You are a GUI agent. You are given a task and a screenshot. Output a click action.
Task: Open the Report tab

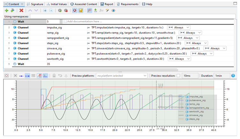(107, 4)
